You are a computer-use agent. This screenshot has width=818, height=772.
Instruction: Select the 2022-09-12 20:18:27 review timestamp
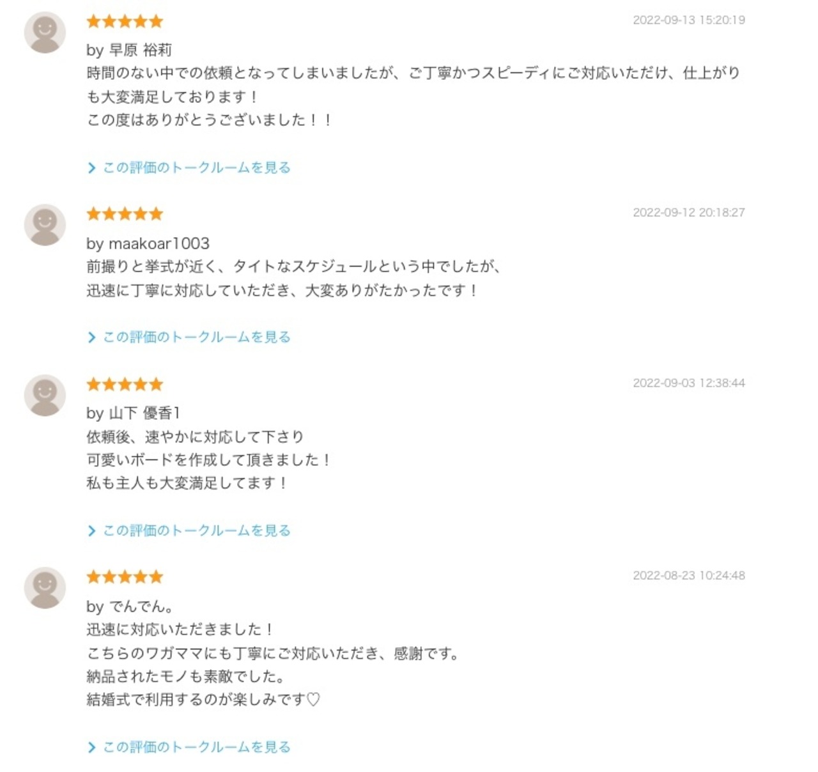[688, 212]
